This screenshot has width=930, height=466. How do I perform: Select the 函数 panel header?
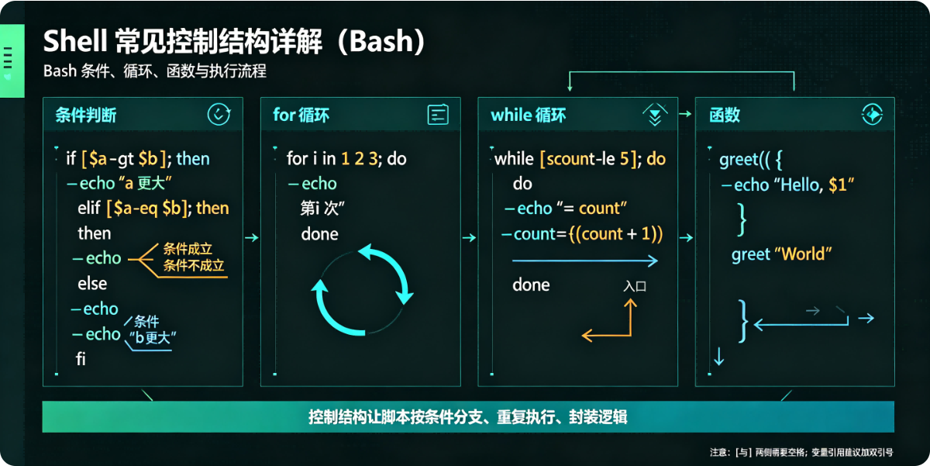click(794, 116)
